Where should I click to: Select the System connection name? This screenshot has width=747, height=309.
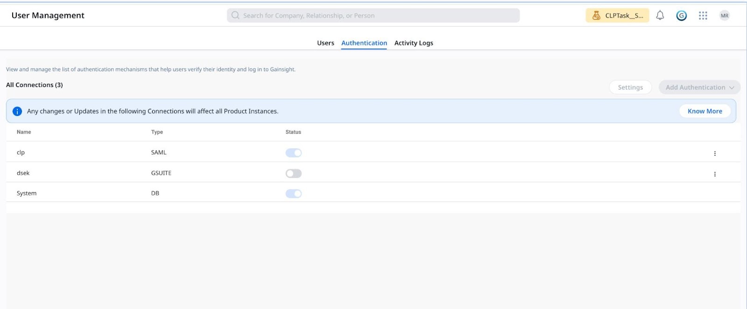(x=27, y=193)
